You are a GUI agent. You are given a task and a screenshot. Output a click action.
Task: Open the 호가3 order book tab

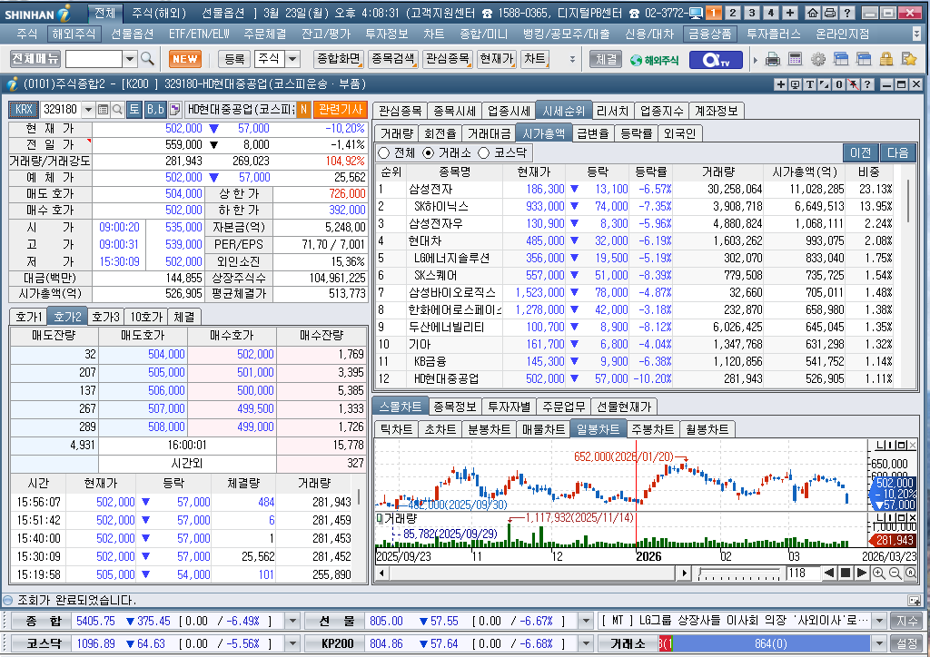click(105, 317)
